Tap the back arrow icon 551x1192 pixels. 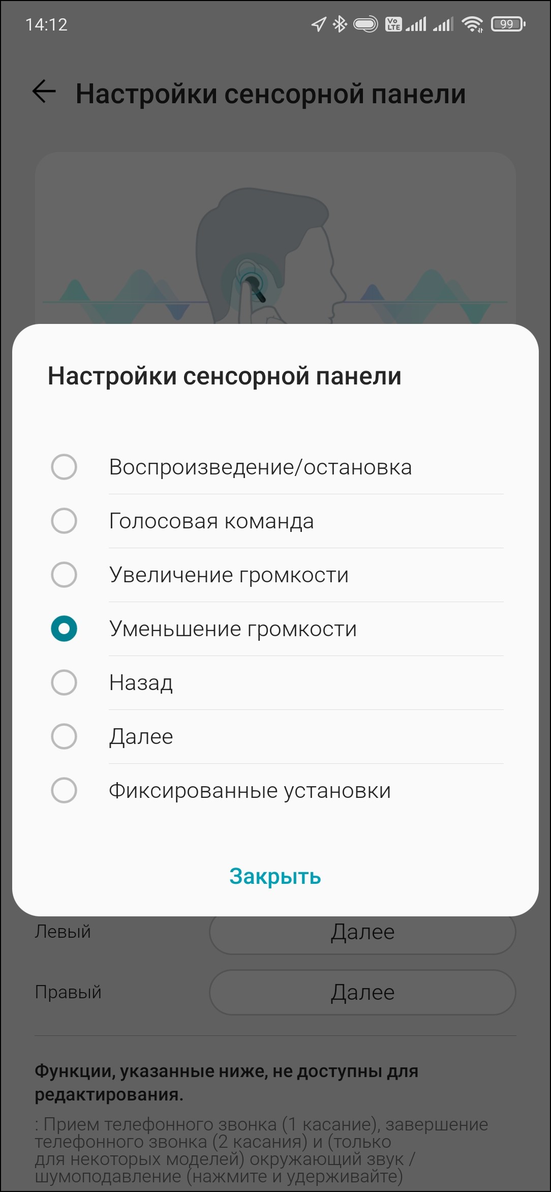coord(44,92)
